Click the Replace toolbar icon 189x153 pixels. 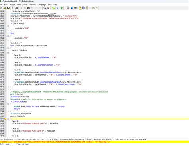(49, 8)
